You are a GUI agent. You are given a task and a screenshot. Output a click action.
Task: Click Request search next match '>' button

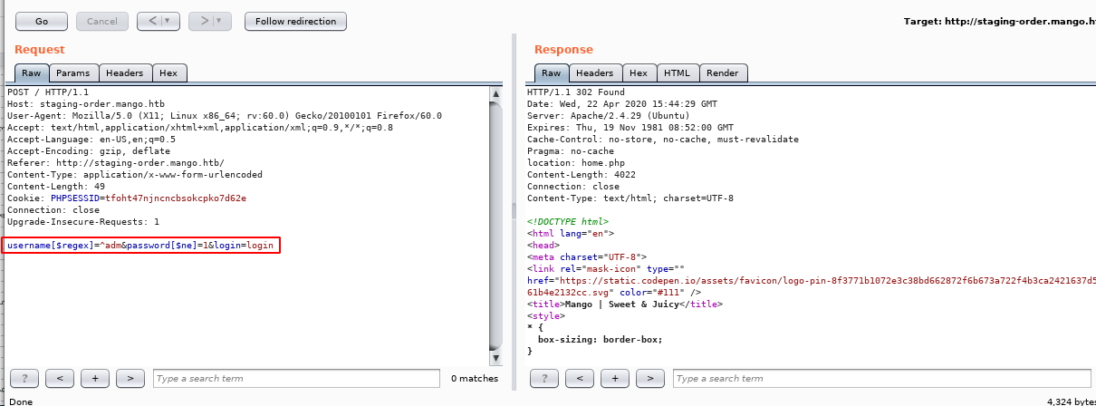[130, 378]
